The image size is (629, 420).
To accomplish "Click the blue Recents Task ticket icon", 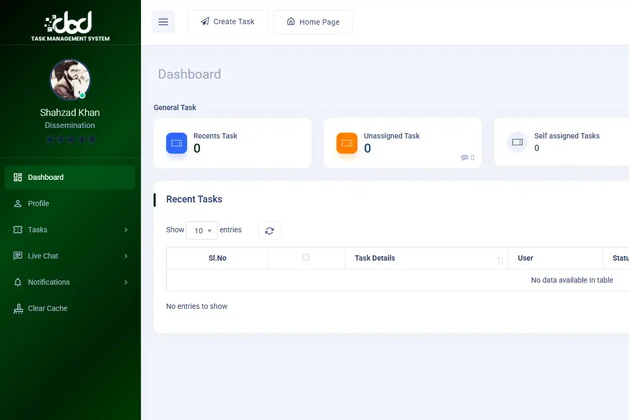I will tap(177, 143).
